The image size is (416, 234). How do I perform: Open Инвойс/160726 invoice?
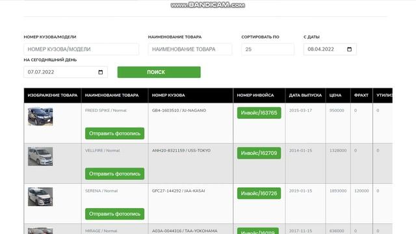(259, 194)
